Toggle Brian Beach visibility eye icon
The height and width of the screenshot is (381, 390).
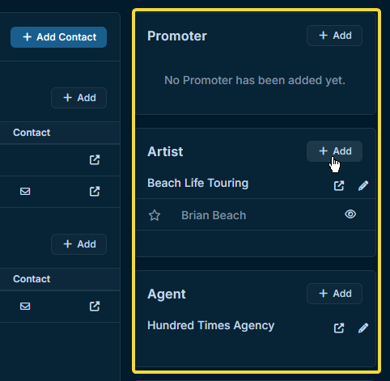point(350,214)
